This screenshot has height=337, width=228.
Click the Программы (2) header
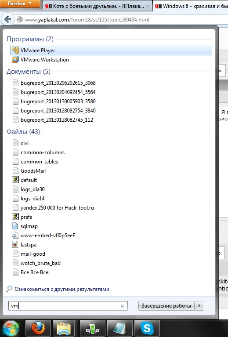pyautogui.click(x=30, y=39)
